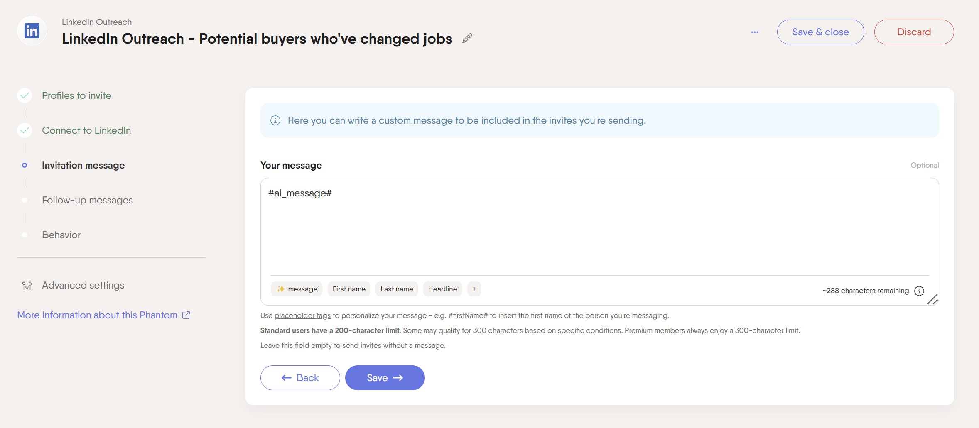Insert the First name placeholder tag

[x=348, y=289]
